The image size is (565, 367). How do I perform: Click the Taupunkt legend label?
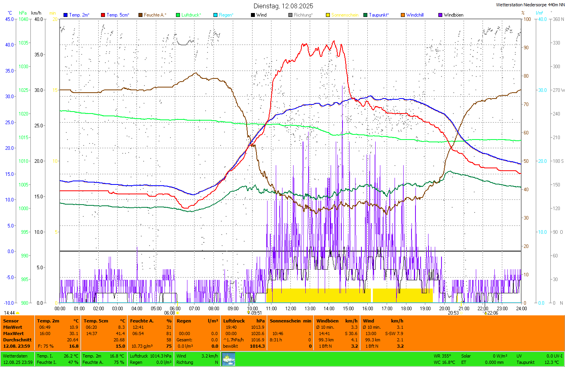point(379,15)
